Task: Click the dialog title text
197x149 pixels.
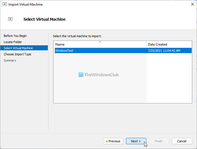Action: [x=26, y=4]
